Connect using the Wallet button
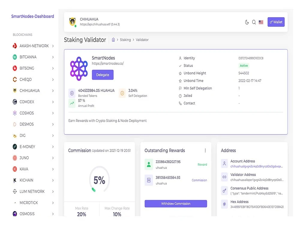The width and height of the screenshot is (300, 225). [276, 22]
